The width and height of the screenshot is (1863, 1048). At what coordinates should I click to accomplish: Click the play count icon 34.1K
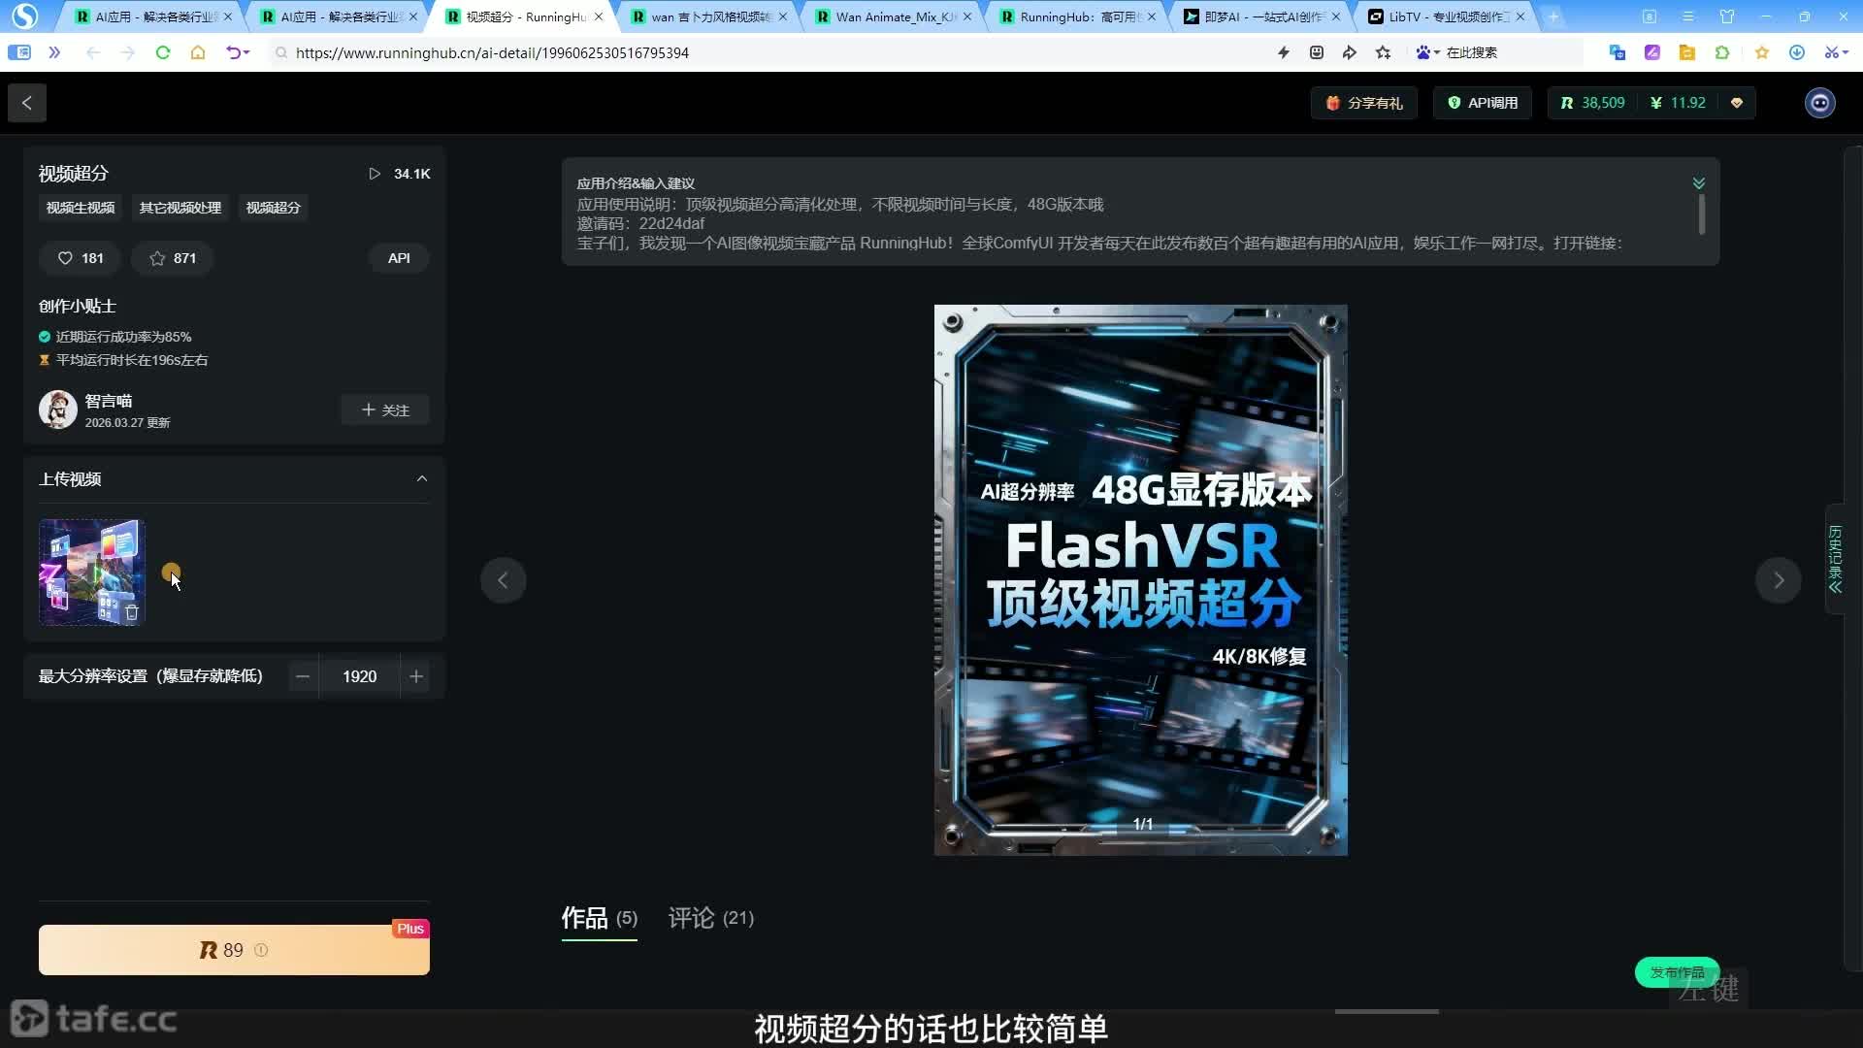click(375, 174)
